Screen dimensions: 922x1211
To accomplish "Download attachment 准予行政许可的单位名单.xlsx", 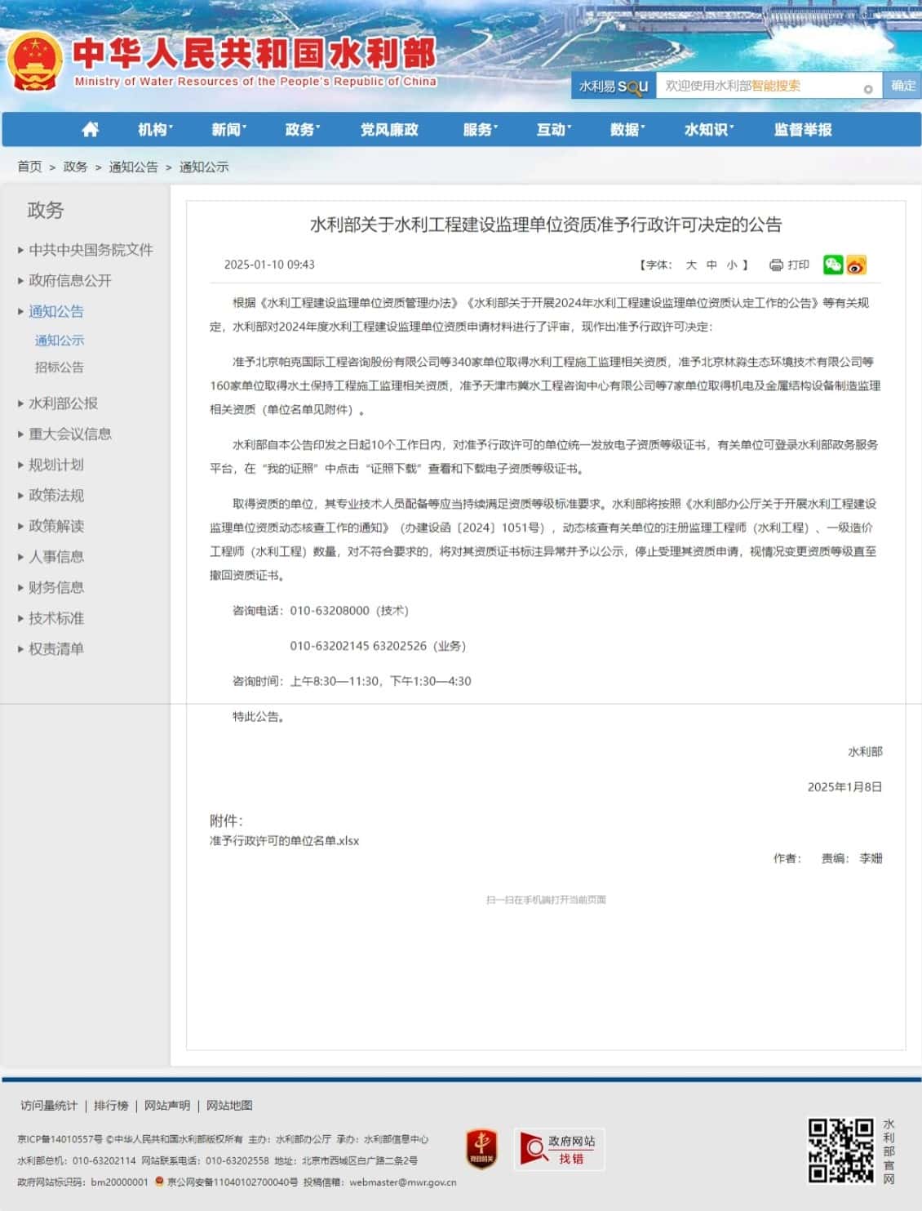I will [x=284, y=840].
